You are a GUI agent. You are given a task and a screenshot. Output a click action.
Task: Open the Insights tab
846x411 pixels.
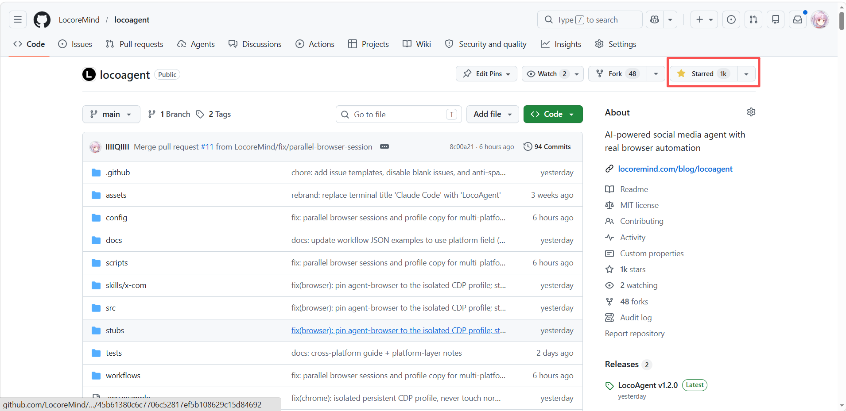tap(561, 44)
